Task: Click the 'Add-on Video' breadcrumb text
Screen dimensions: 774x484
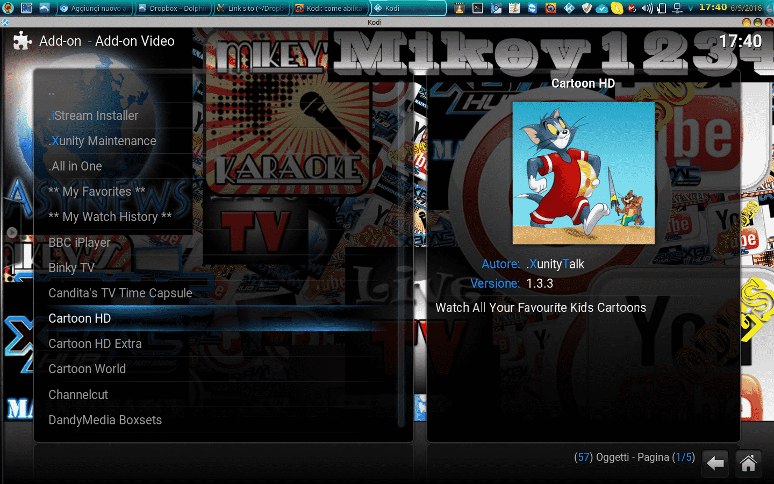Action: 135,41
